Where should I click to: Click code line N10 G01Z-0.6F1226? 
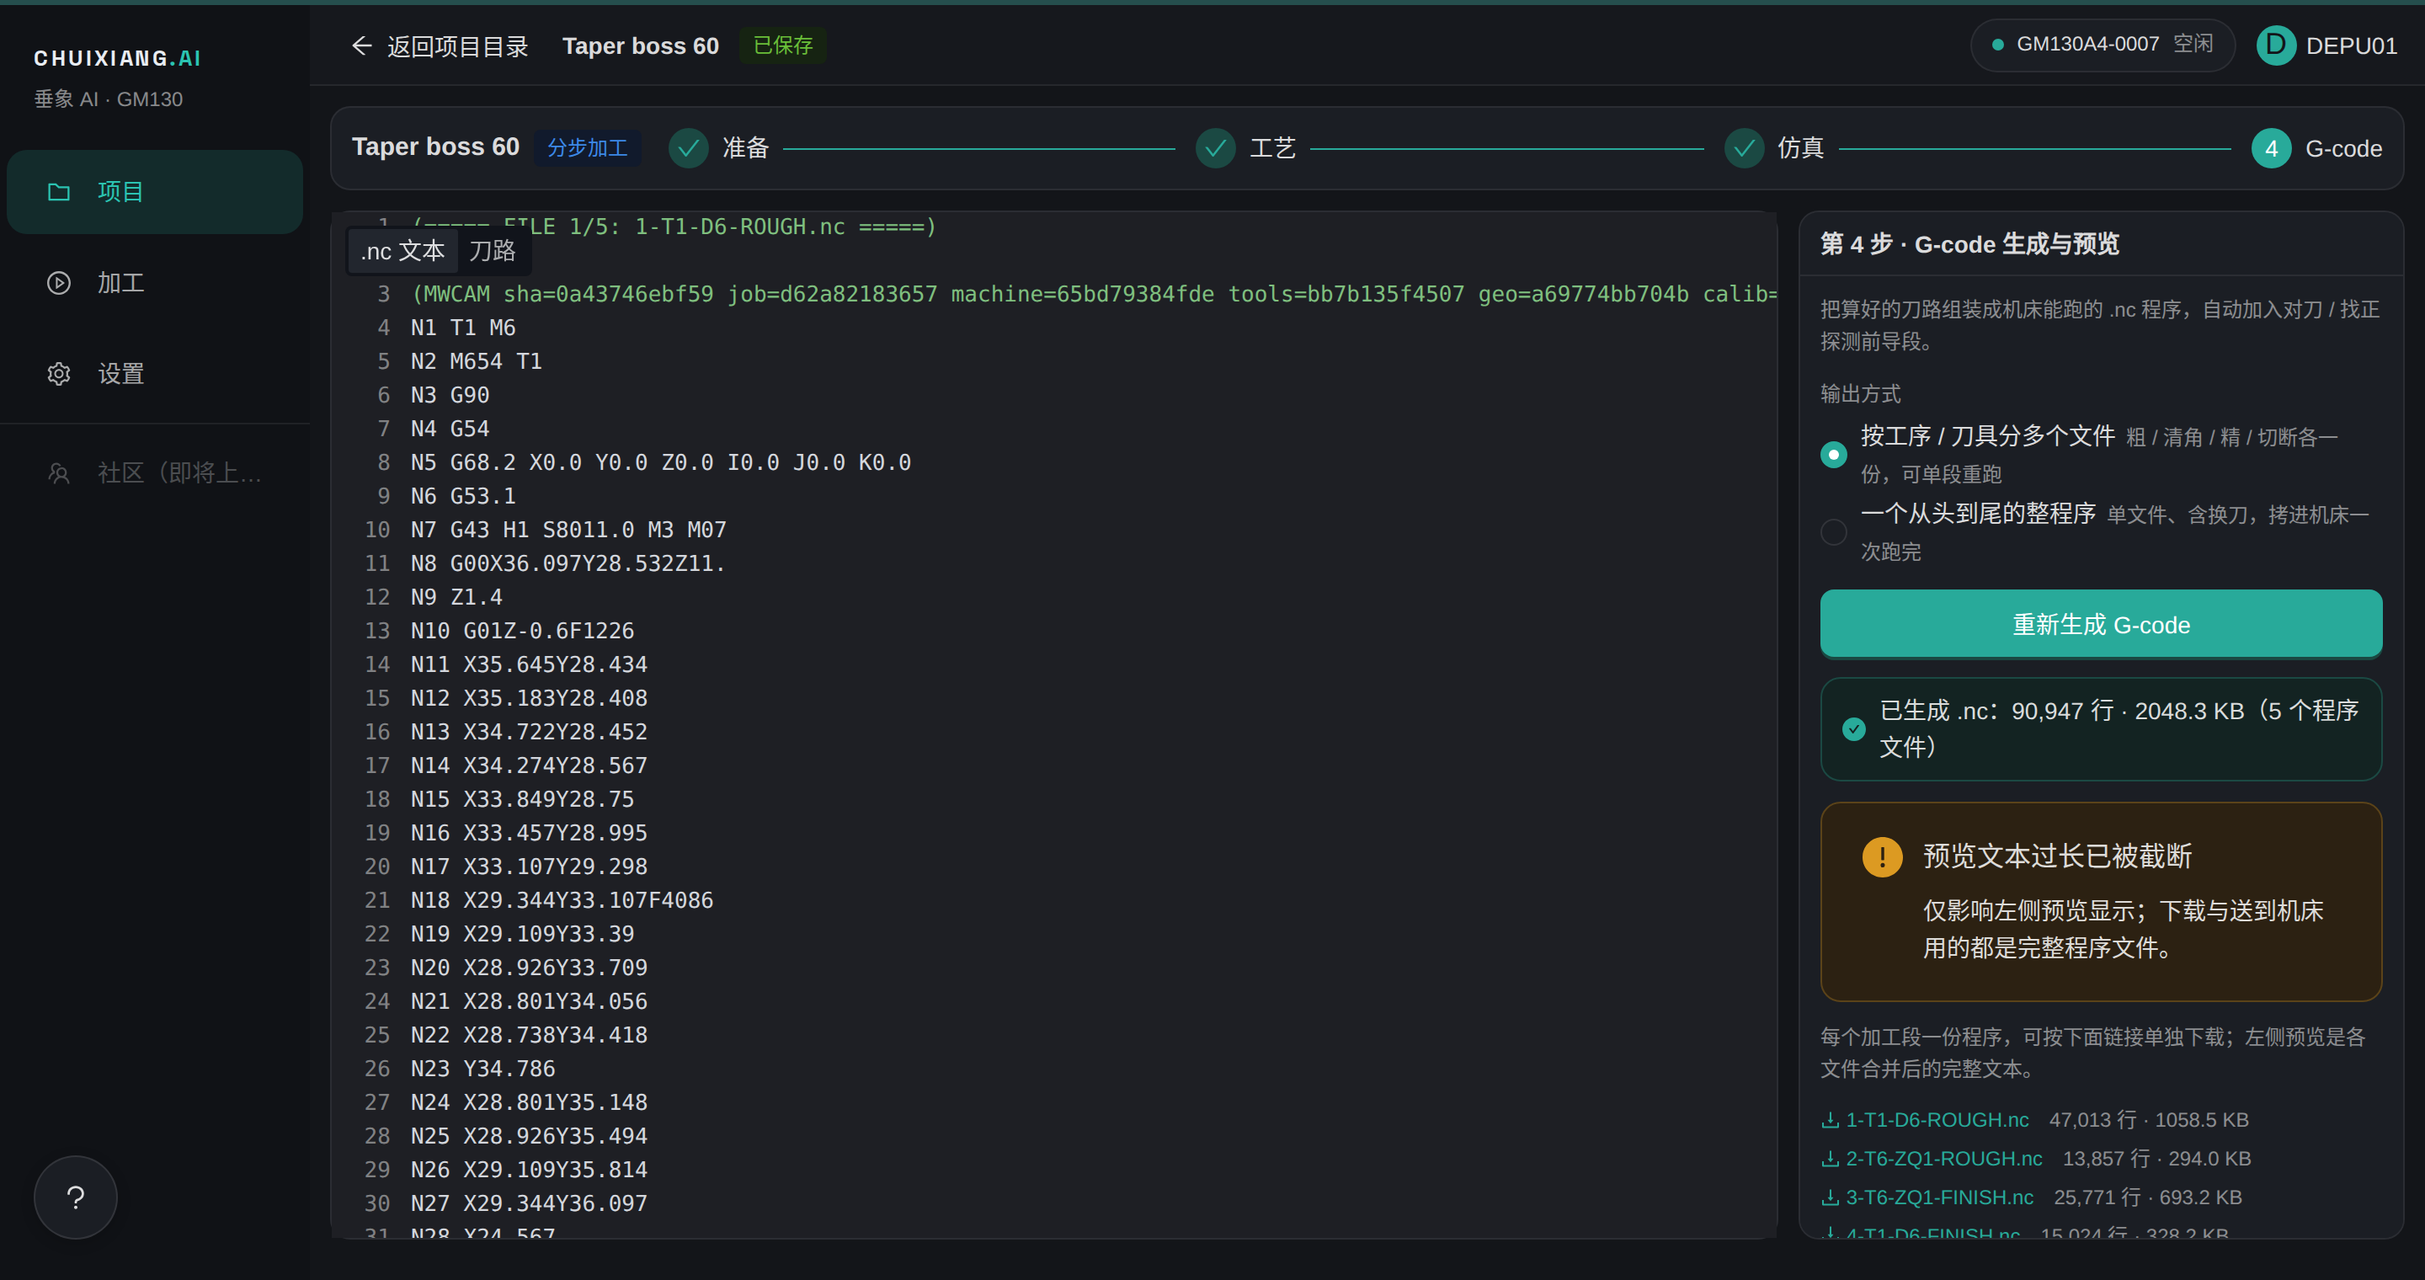tap(522, 631)
